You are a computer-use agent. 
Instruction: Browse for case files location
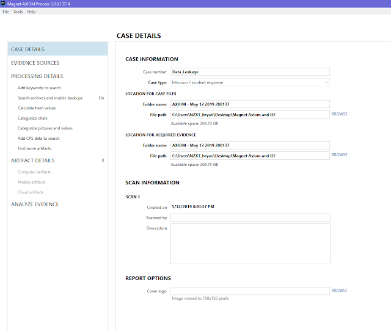tap(339, 114)
